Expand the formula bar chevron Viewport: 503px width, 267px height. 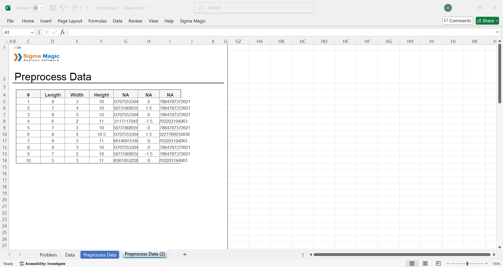(497, 32)
